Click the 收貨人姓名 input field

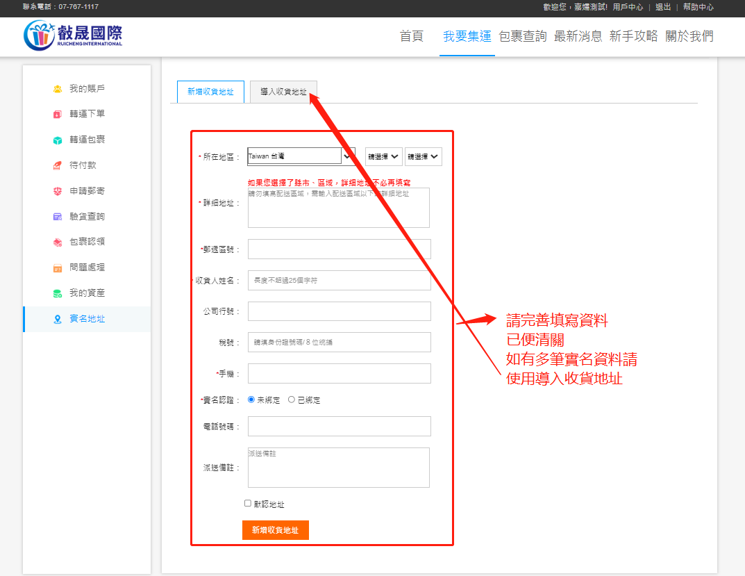coord(339,280)
